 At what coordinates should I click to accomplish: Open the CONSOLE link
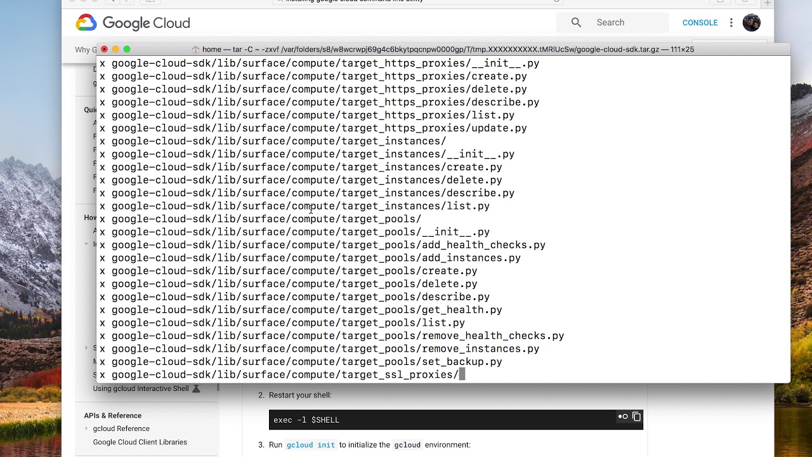[x=700, y=22]
